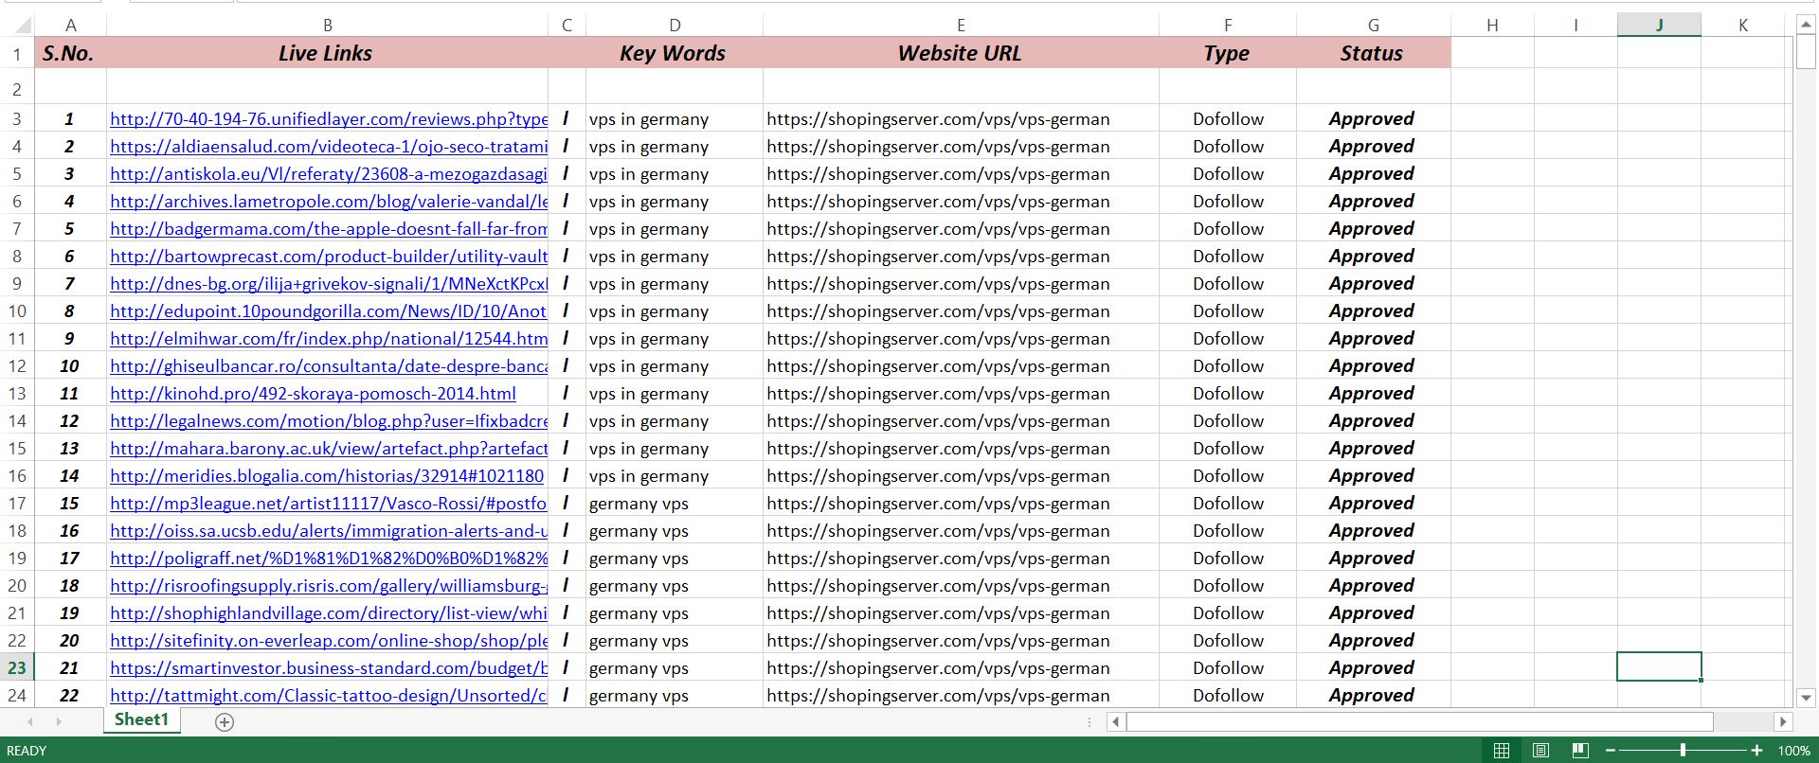This screenshot has height=763, width=1819.
Task: Click the horizontal scrollbar right arrow
Action: click(x=1783, y=722)
